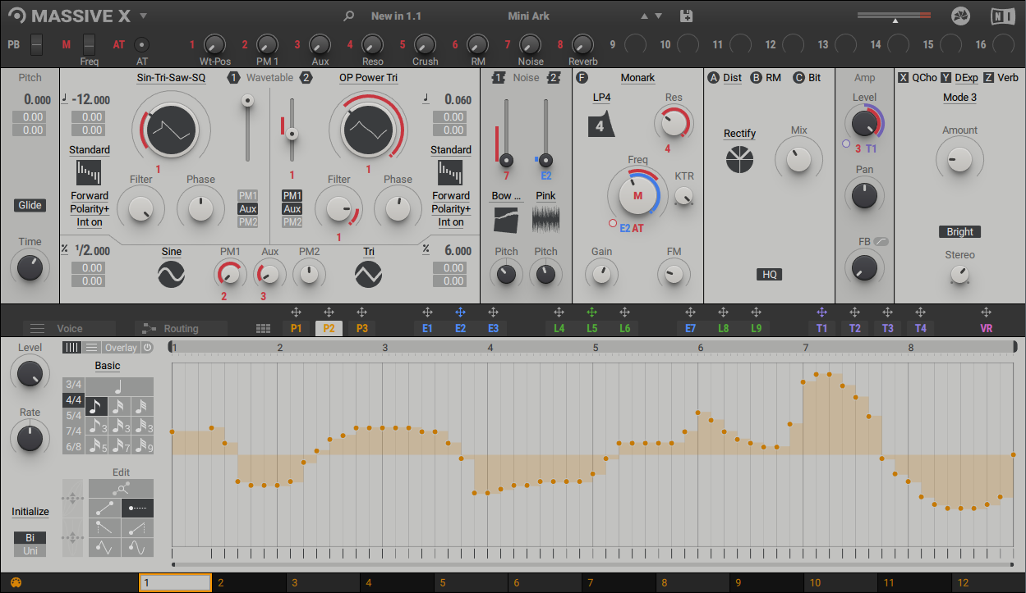Switch editor to vertical bars view
The width and height of the screenshot is (1026, 593).
(72, 348)
